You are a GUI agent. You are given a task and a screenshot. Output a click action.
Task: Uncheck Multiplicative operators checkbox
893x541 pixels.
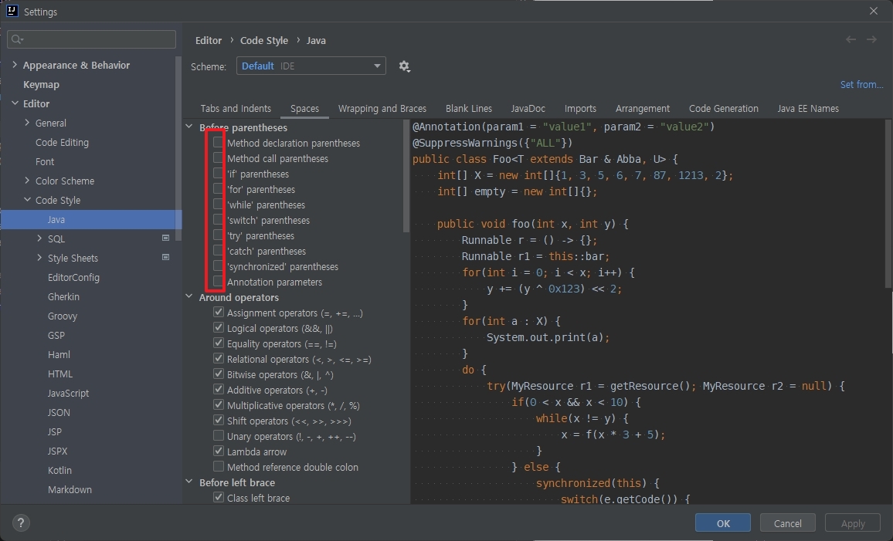pos(218,404)
